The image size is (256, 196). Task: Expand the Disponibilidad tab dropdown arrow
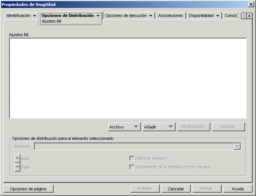217,16
